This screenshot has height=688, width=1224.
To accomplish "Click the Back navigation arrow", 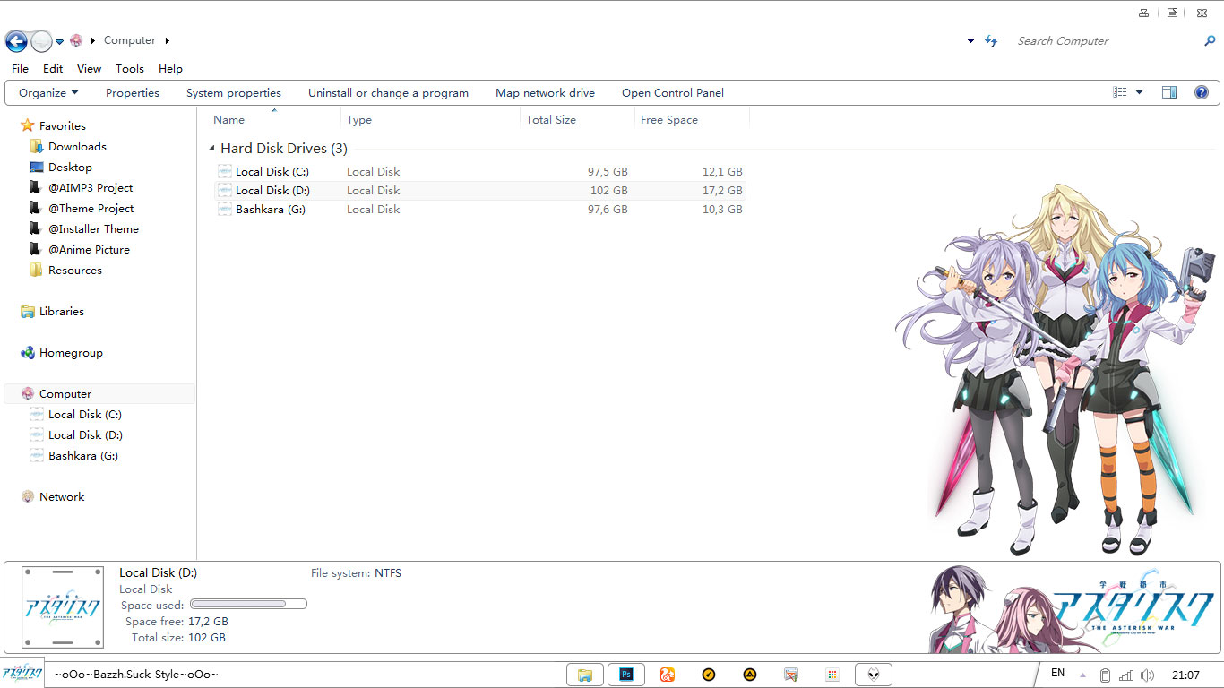I will click(x=16, y=40).
